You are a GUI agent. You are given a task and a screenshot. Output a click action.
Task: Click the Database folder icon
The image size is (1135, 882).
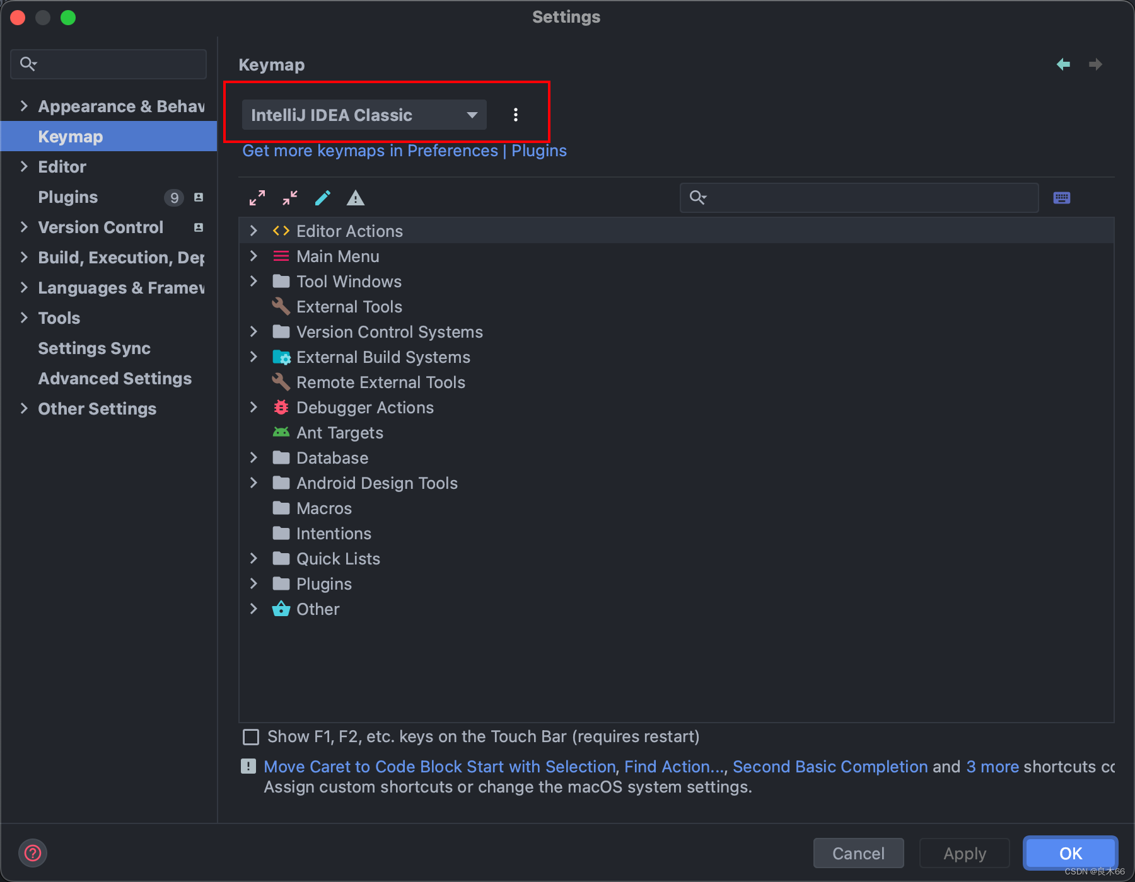(281, 457)
